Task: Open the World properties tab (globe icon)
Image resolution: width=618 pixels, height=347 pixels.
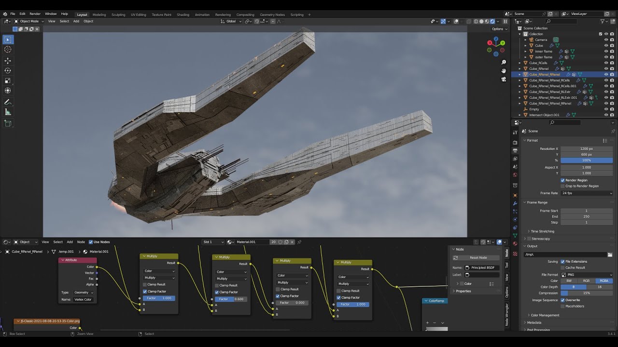Action: pyautogui.click(x=515, y=174)
